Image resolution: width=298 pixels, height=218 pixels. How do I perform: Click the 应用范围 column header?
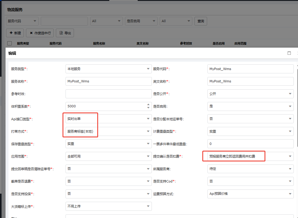point(240,44)
